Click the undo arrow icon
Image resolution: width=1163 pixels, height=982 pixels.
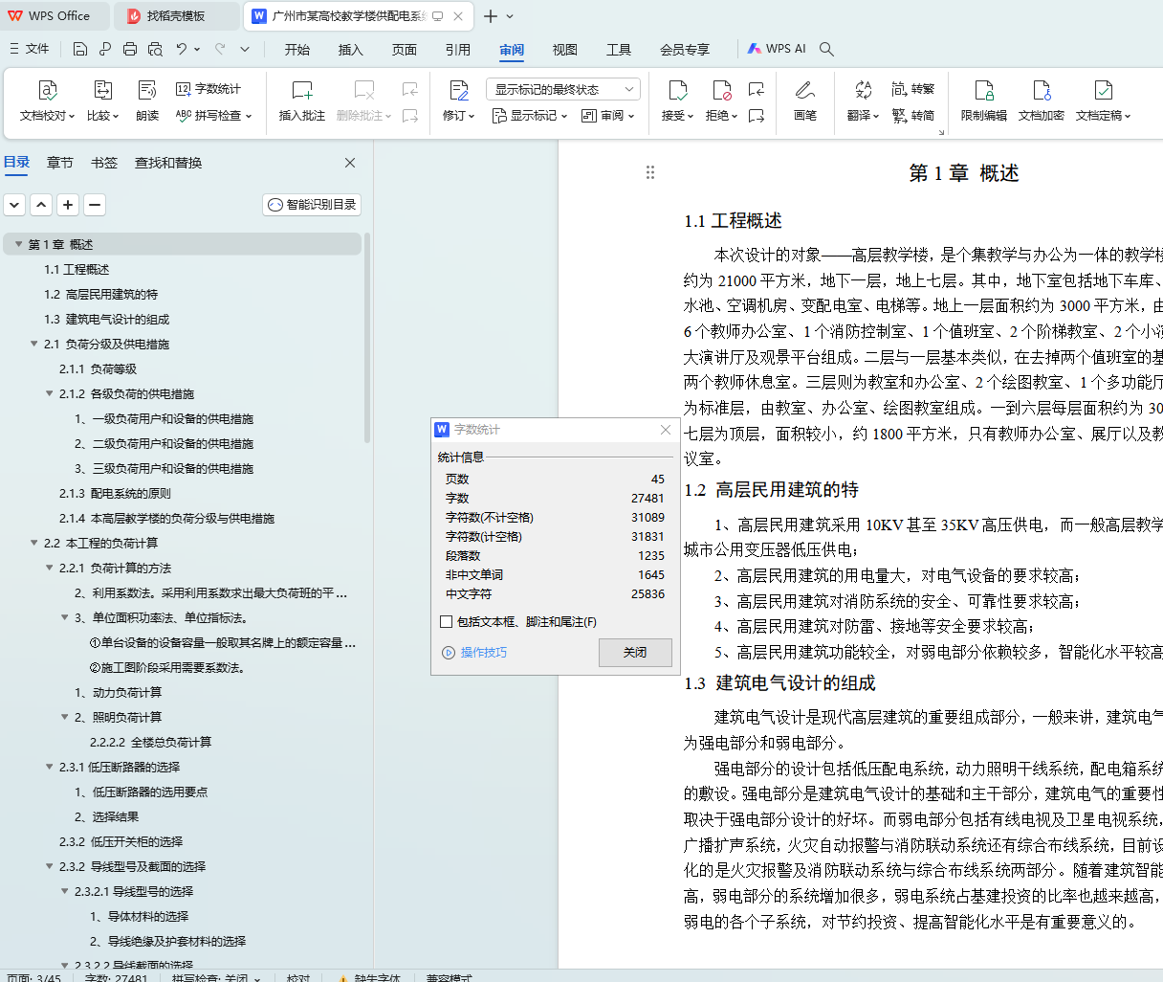[x=182, y=49]
